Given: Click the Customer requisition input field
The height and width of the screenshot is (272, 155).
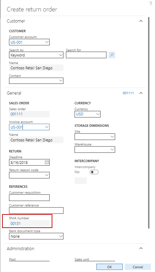Looking at the screenshot, I should click(29, 198).
